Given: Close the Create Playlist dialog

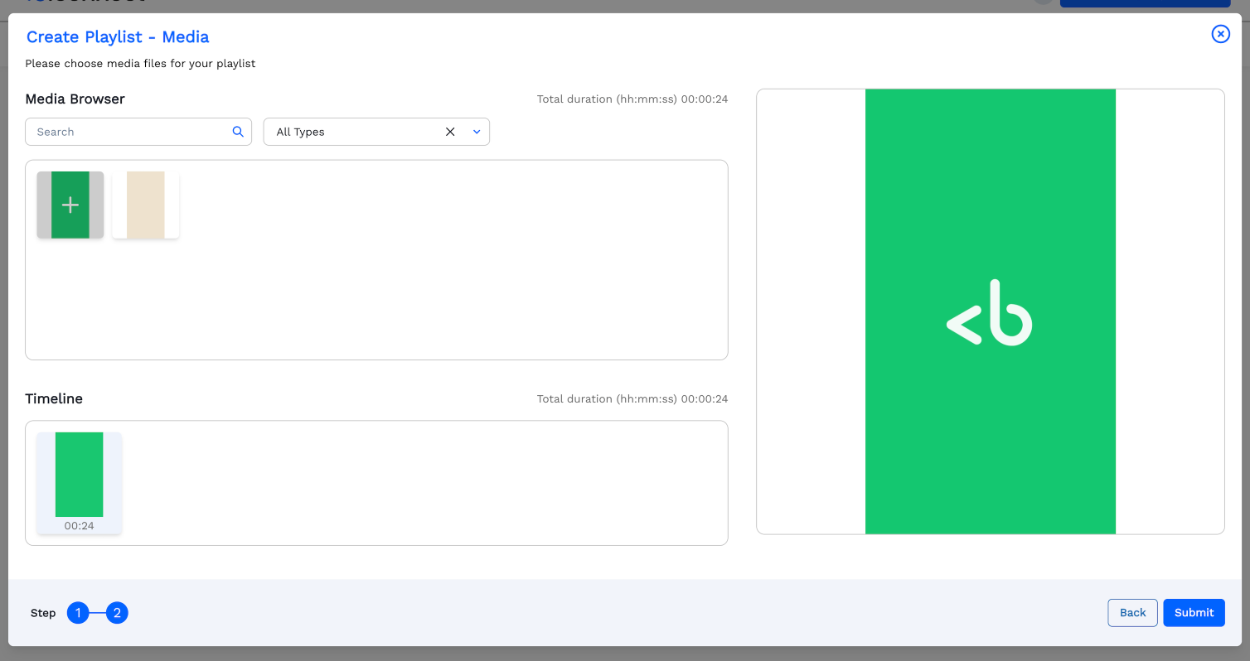Looking at the screenshot, I should click(x=1220, y=34).
